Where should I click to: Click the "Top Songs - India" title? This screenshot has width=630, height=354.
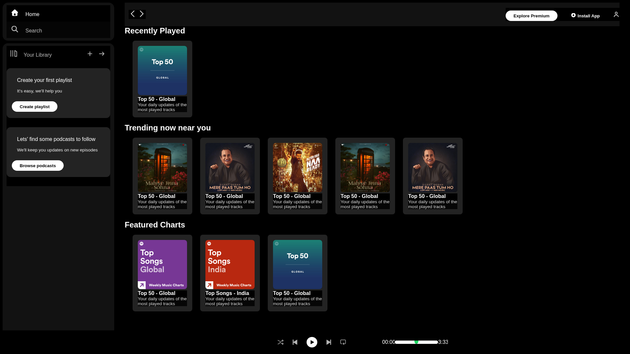pos(227,293)
